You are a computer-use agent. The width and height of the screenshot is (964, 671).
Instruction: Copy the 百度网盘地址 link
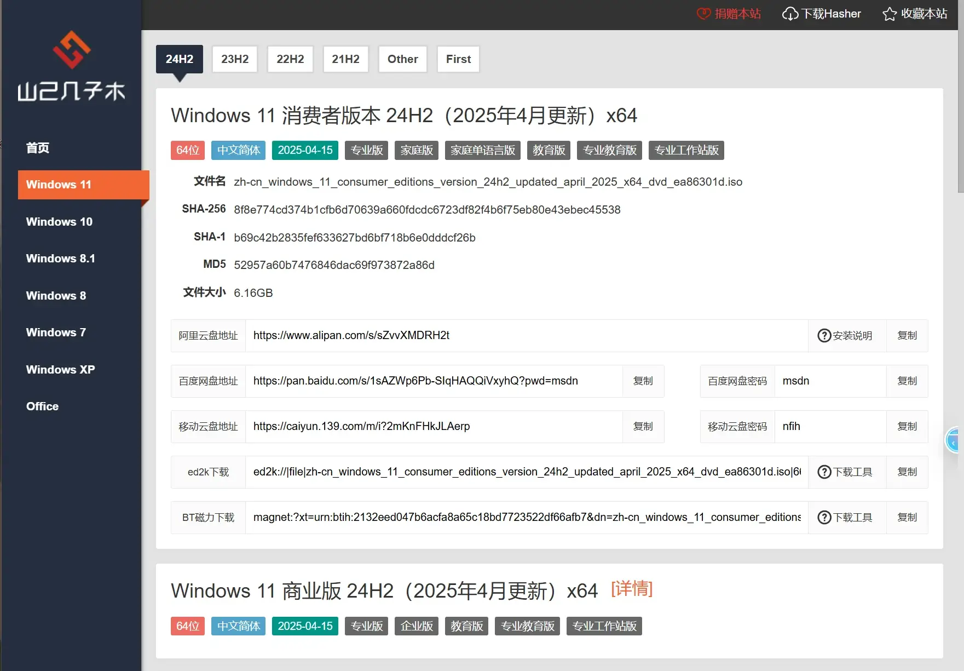click(x=643, y=381)
